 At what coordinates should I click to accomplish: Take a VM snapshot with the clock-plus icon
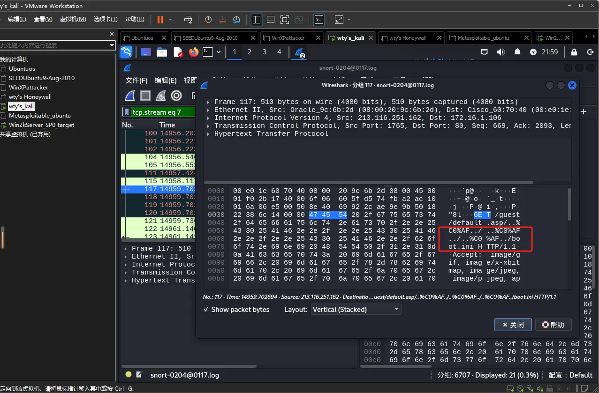208,20
